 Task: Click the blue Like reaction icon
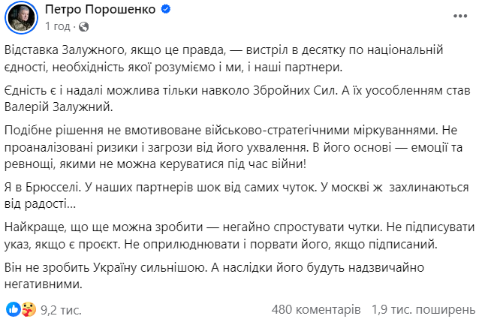pos(13,308)
